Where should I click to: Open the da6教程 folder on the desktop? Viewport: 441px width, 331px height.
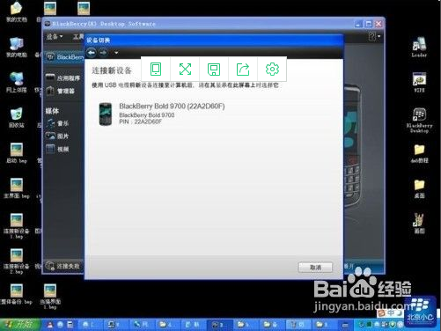click(419, 153)
